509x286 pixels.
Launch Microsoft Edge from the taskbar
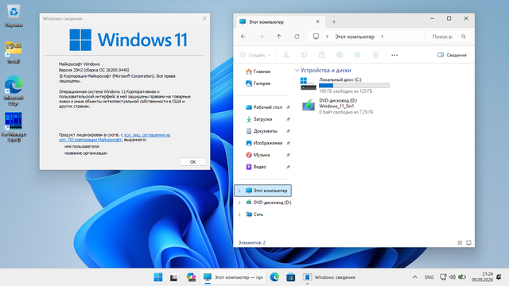[274, 277]
